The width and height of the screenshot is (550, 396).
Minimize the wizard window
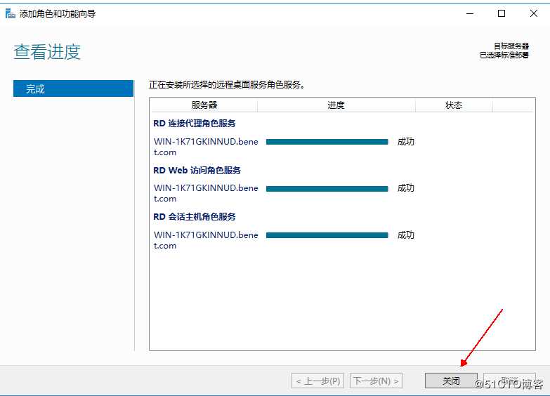tap(470, 13)
